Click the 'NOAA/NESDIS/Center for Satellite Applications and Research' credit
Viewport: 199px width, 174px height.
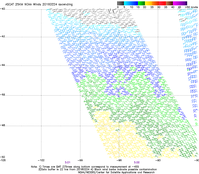click(116, 172)
